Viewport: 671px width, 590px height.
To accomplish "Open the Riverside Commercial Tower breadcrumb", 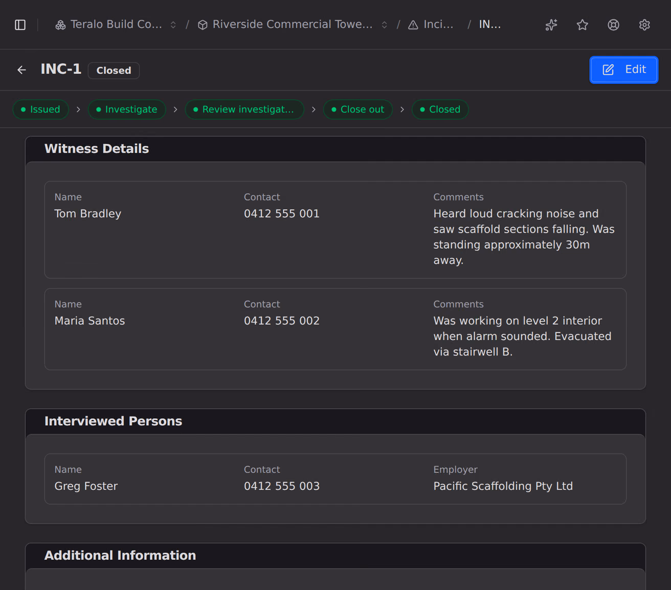I will pyautogui.click(x=293, y=25).
